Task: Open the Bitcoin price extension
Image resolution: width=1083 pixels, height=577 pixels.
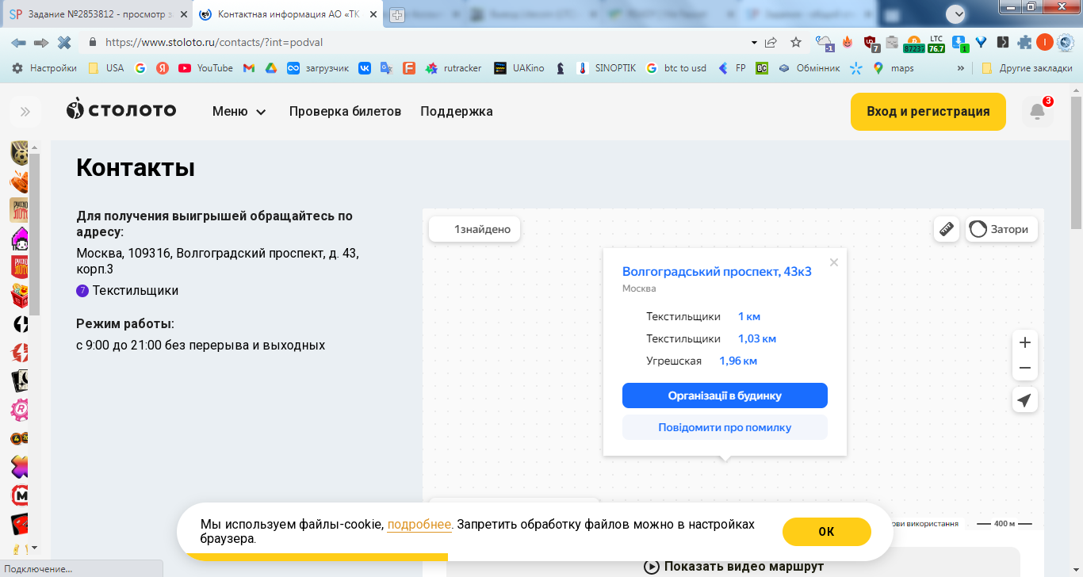Action: pyautogui.click(x=914, y=43)
